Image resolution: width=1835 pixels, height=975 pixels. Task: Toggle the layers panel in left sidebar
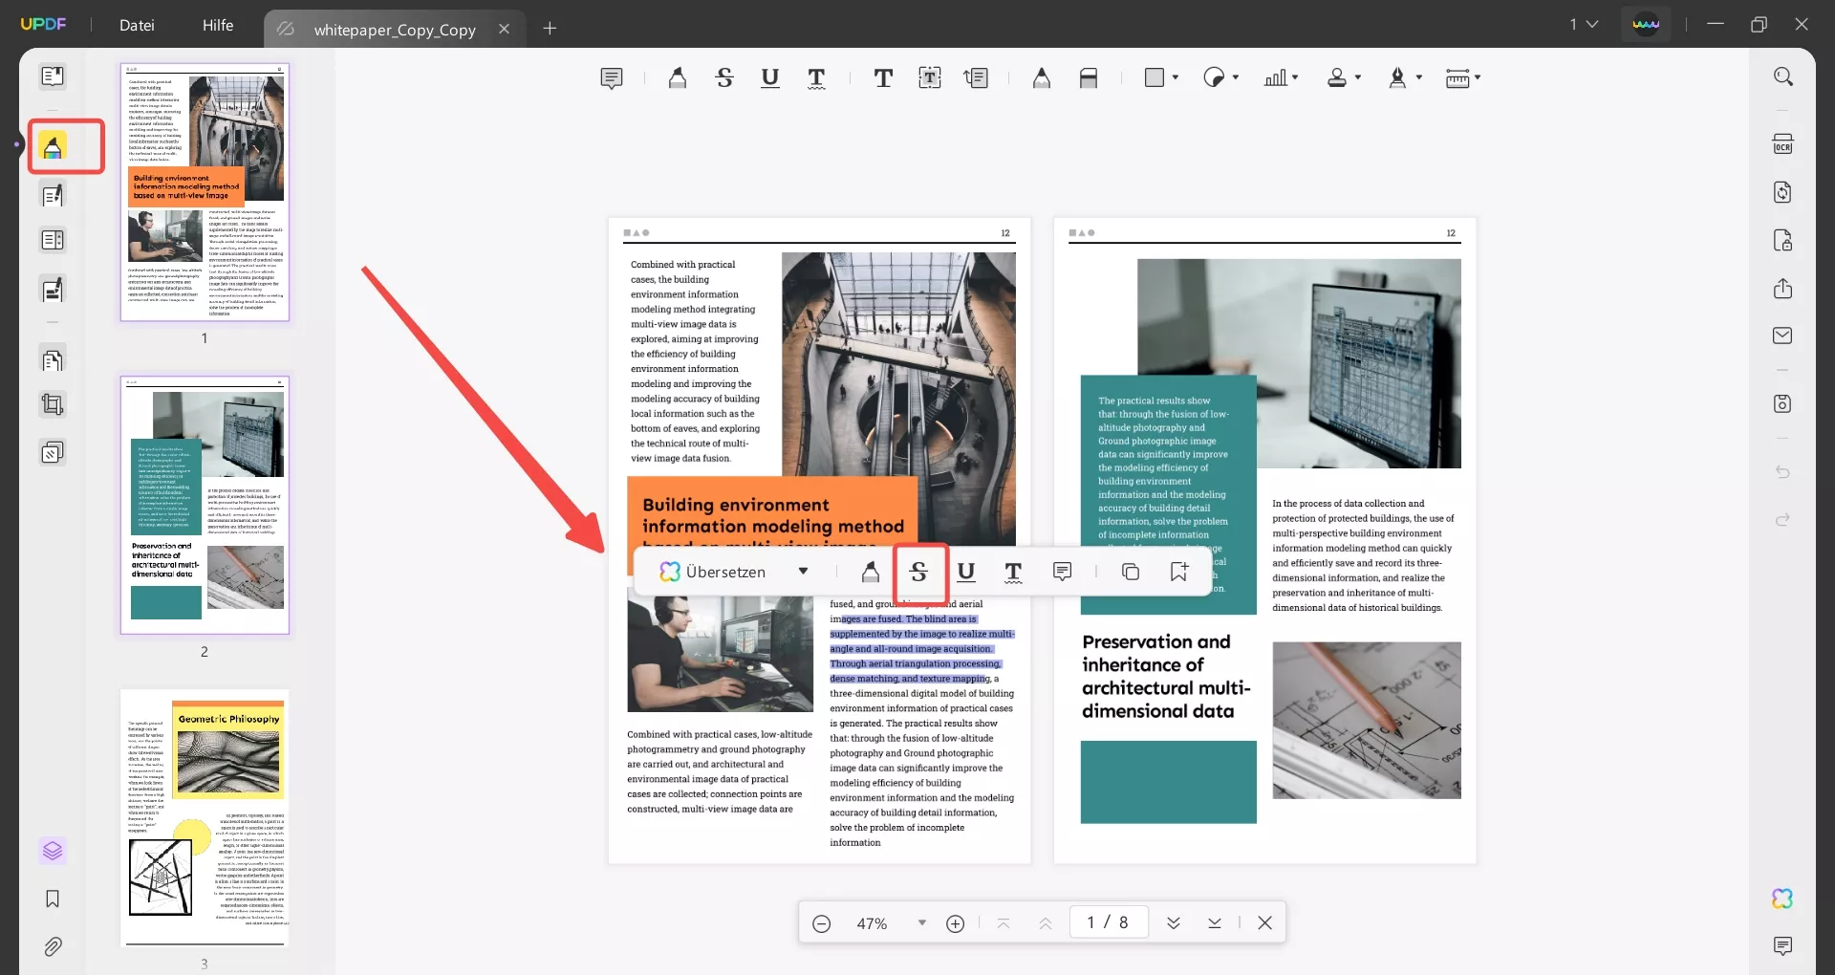(53, 851)
